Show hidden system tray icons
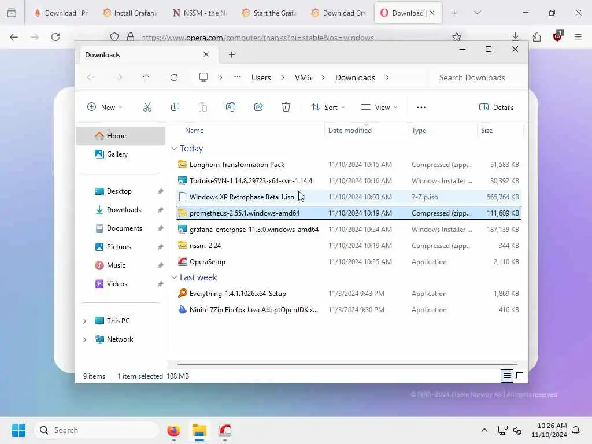Viewport: 592px width, 444px height. [x=484, y=430]
